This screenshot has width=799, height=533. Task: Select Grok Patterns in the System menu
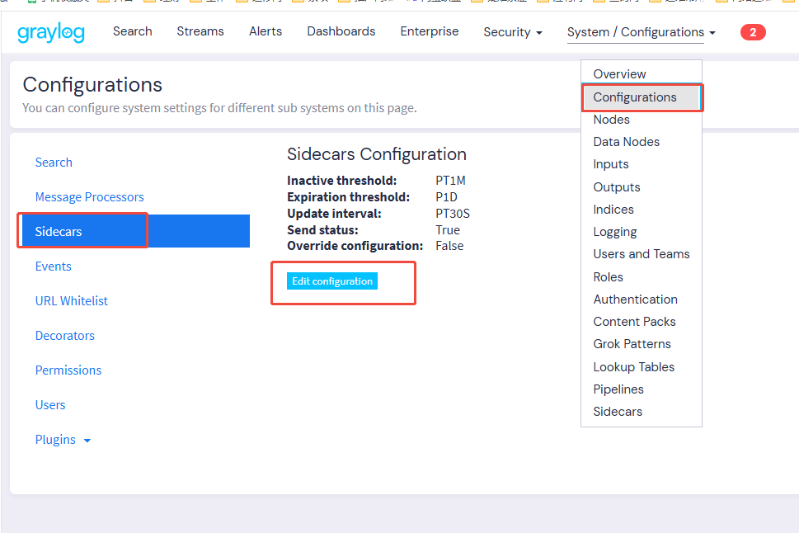click(x=632, y=344)
